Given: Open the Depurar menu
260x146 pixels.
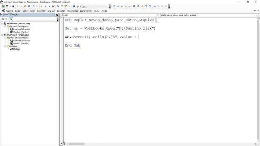Looking at the screenshot, I should click(x=51, y=11).
